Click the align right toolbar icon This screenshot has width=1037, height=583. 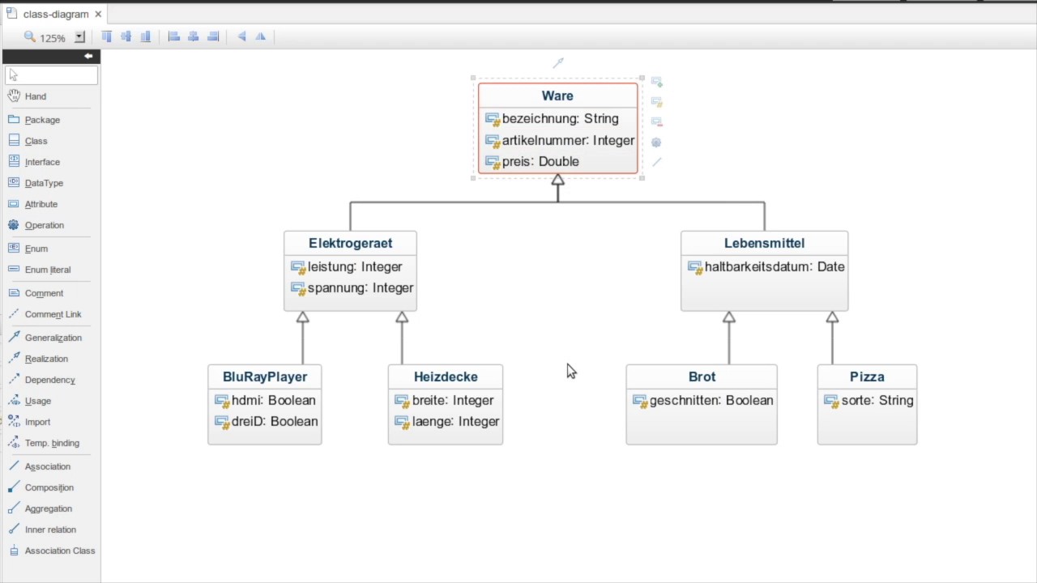[213, 36]
